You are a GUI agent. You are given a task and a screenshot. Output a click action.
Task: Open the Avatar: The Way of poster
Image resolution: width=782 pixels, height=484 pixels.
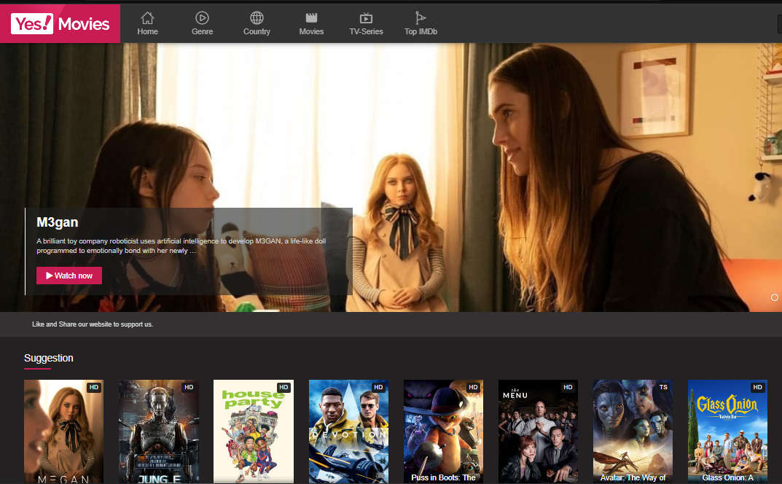point(633,432)
